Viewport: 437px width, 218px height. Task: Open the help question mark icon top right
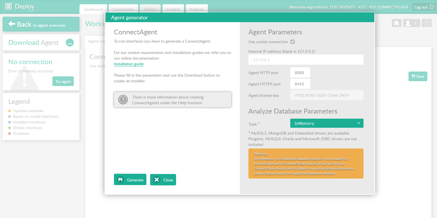(426, 23)
